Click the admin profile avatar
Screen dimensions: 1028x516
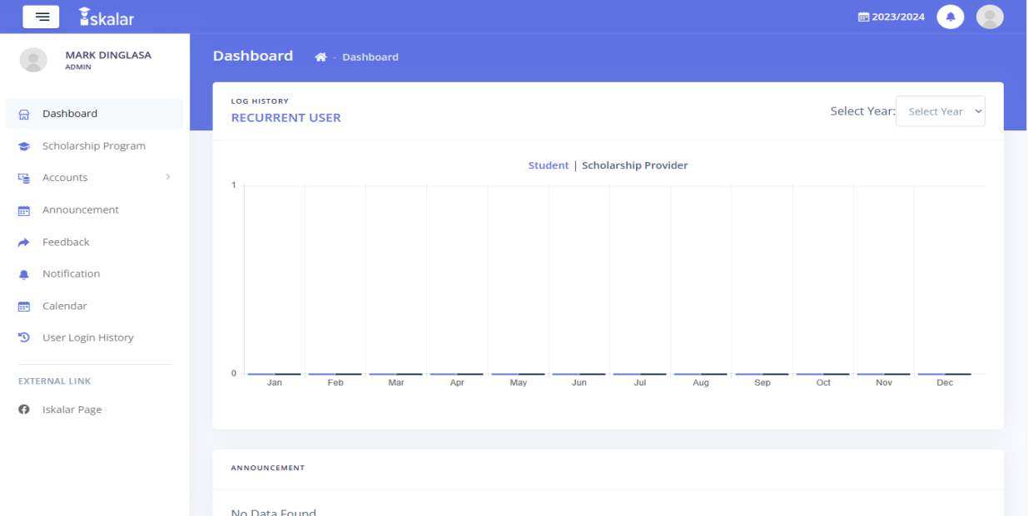tap(990, 16)
